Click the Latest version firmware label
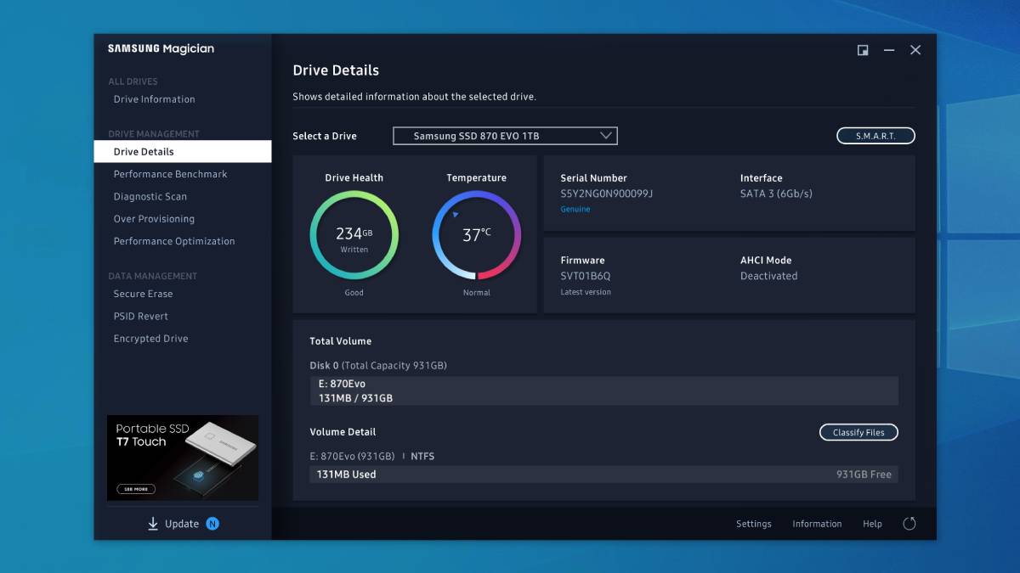Viewport: 1020px width, 573px height. pyautogui.click(x=586, y=292)
